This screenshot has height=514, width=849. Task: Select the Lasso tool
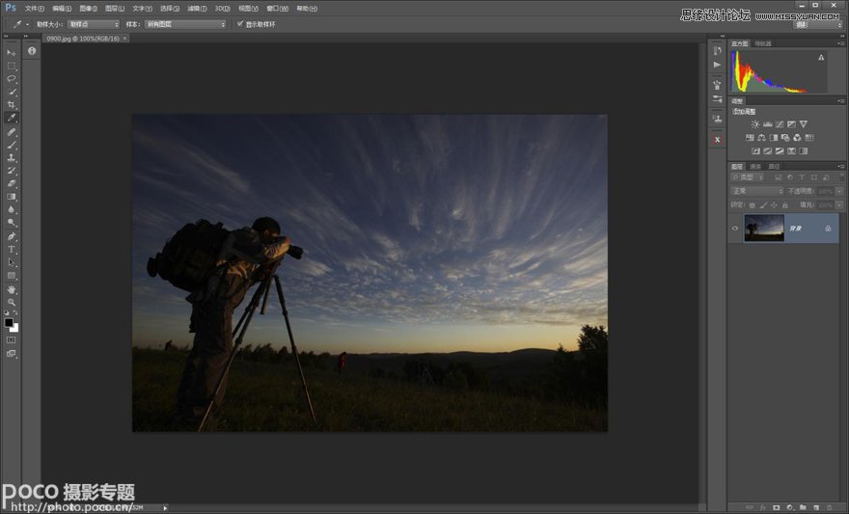pyautogui.click(x=12, y=78)
